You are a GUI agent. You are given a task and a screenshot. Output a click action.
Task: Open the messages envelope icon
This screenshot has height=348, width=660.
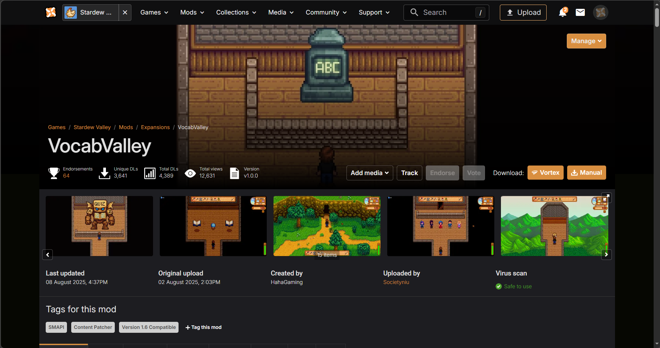(580, 13)
